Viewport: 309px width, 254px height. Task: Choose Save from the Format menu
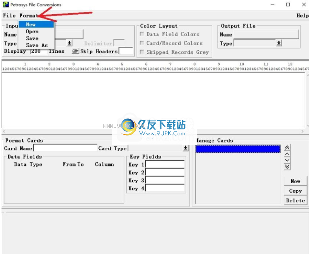(x=36, y=38)
